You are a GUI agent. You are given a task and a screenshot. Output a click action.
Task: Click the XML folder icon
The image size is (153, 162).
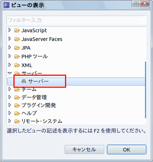(17, 65)
